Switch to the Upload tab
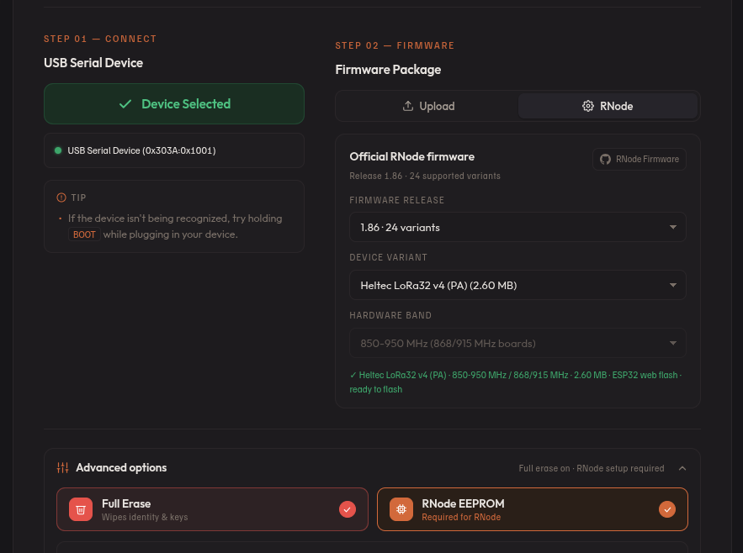This screenshot has height=553, width=743. coord(428,106)
